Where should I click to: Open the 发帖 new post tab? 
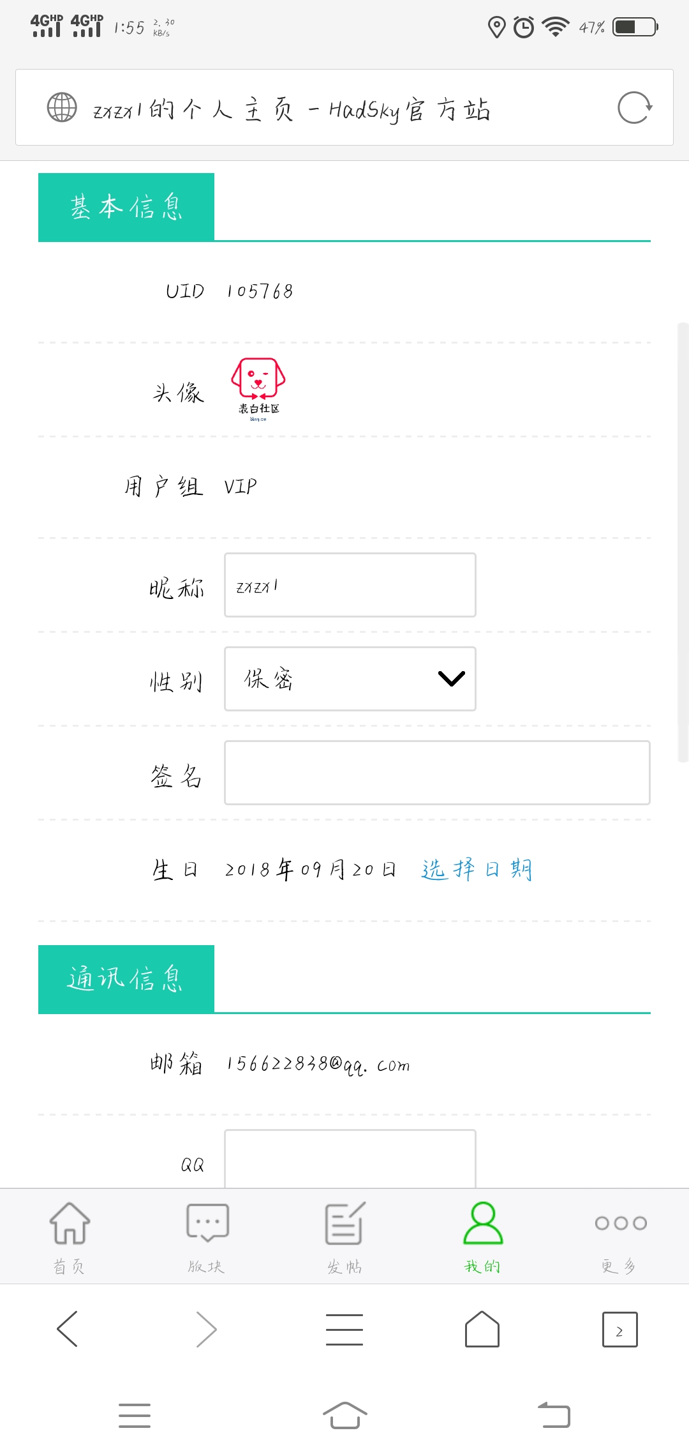point(344,1237)
